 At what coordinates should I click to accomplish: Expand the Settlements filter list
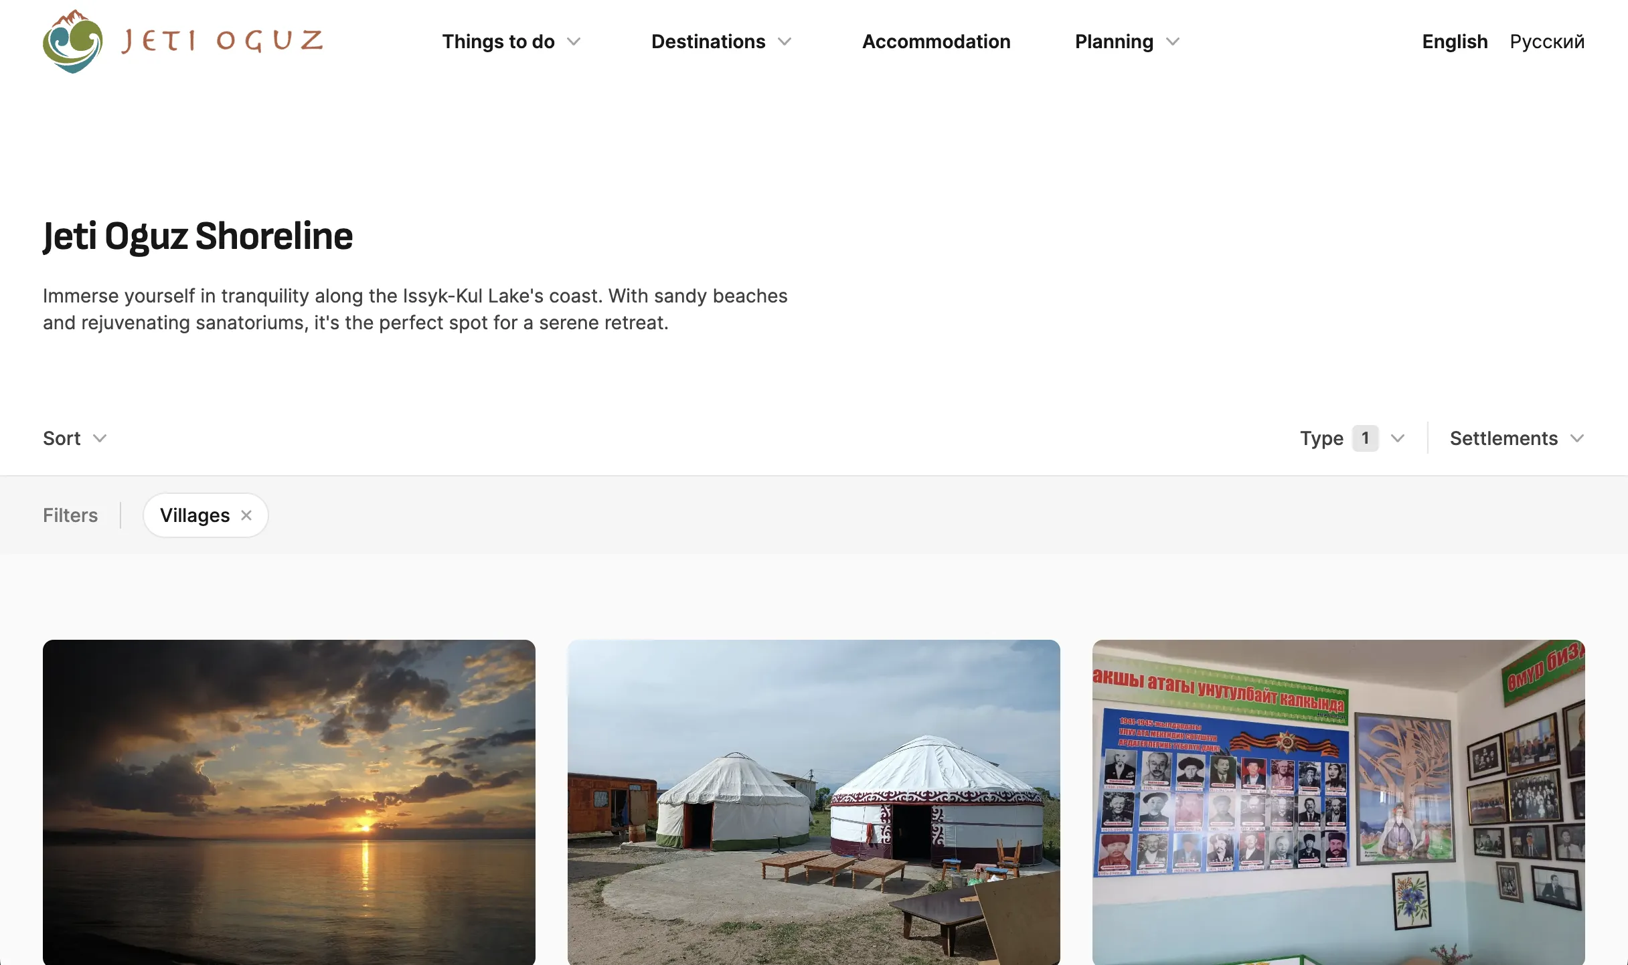[x=1517, y=438]
